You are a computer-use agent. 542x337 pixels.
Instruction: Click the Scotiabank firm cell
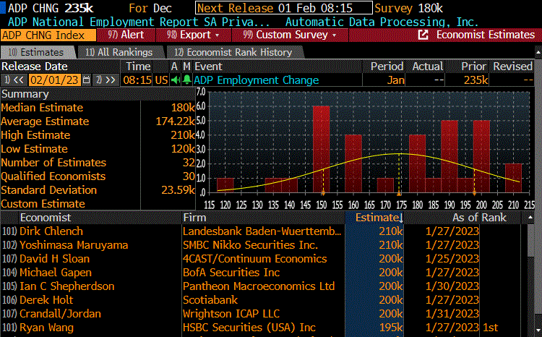(210, 300)
